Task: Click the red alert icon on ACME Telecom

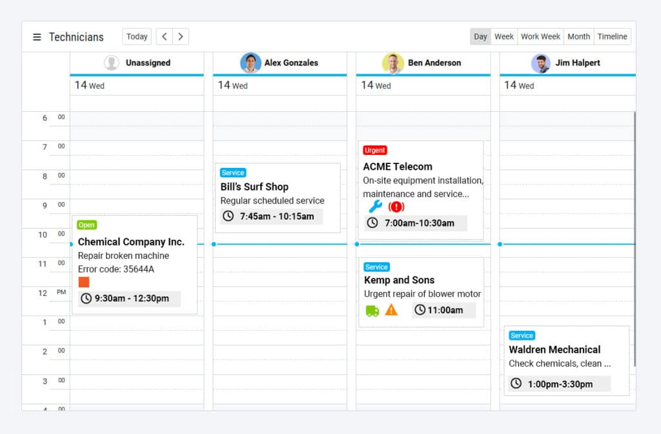Action: tap(396, 207)
